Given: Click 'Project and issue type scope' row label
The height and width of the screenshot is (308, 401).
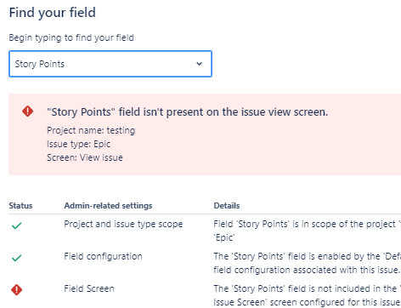Looking at the screenshot, I should [123, 224].
